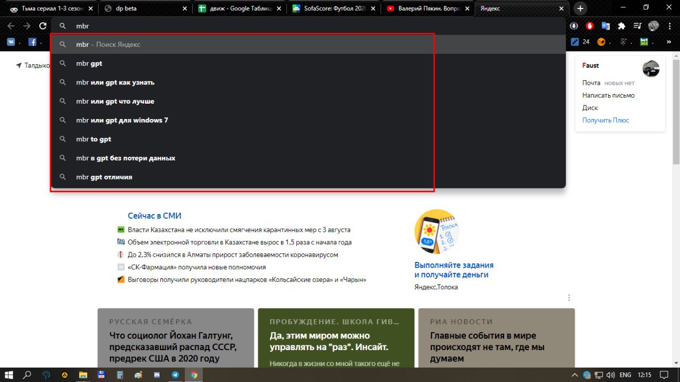Open File Explorer from taskbar
Viewport: 680px width, 382px height.
click(83, 375)
